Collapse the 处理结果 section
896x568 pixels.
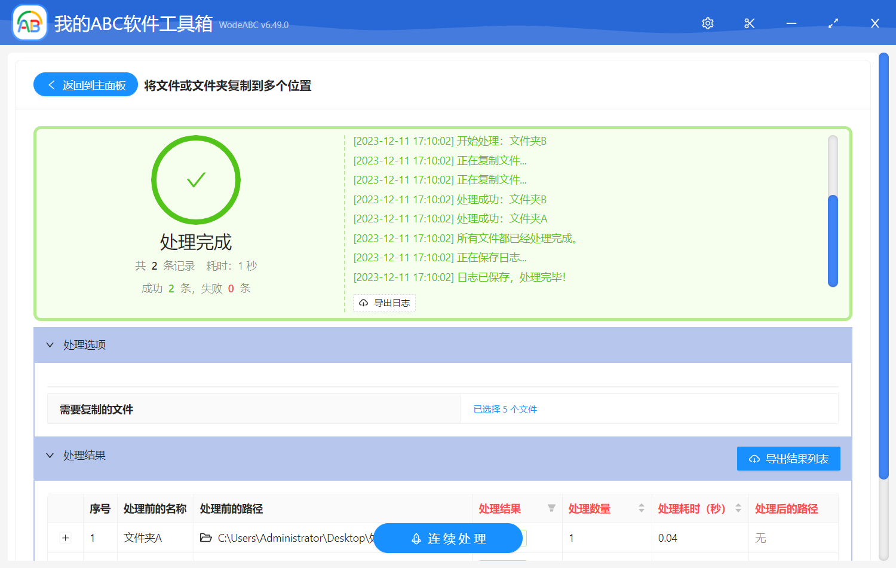50,456
